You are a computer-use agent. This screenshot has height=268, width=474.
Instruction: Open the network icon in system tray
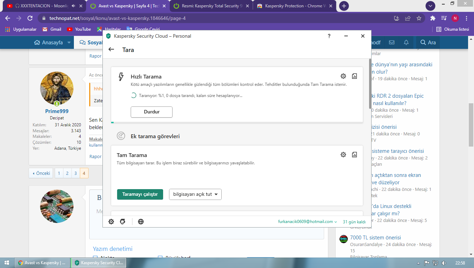[x=435, y=263]
